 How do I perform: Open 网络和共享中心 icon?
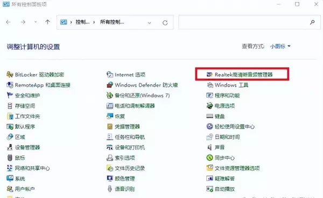10,168
